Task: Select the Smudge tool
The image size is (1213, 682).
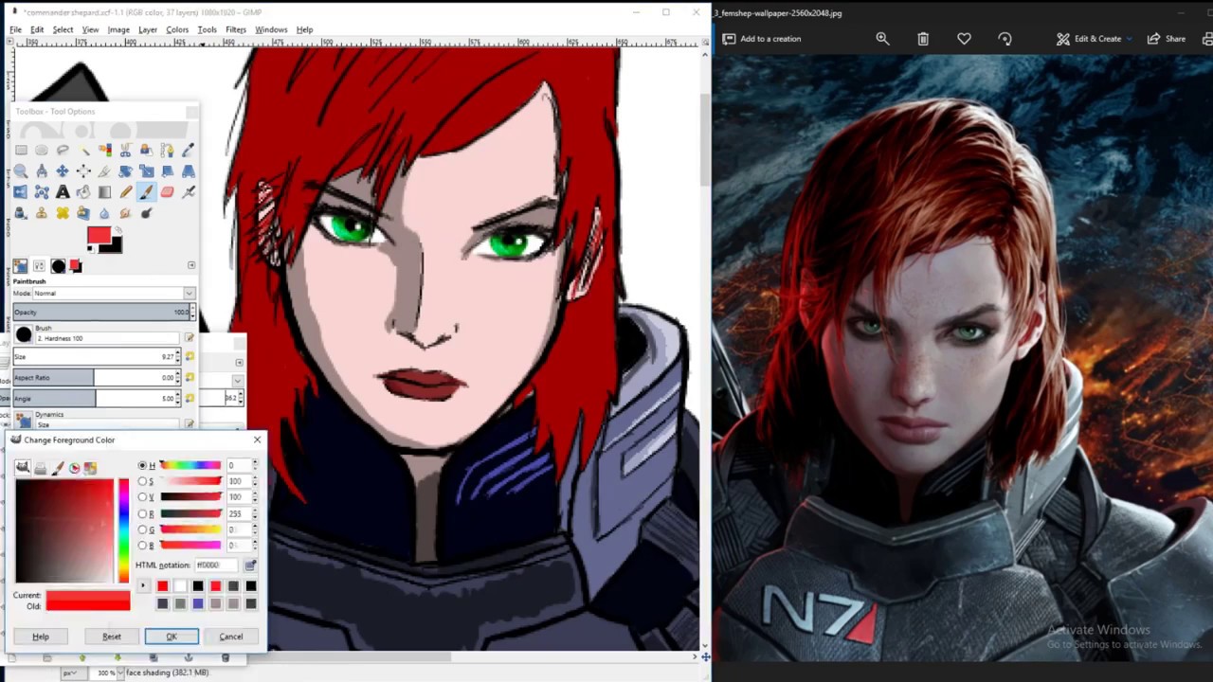Action: click(x=125, y=213)
